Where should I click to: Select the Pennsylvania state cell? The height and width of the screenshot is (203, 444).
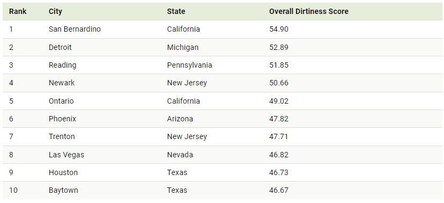tap(189, 65)
